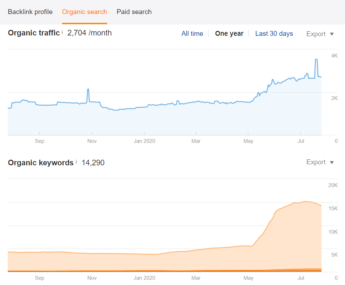
Task: Click the Organic keywords Export arrow icon
Action: (332, 163)
